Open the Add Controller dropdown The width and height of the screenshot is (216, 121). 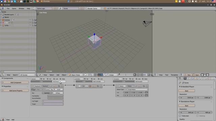(x=98, y=81)
